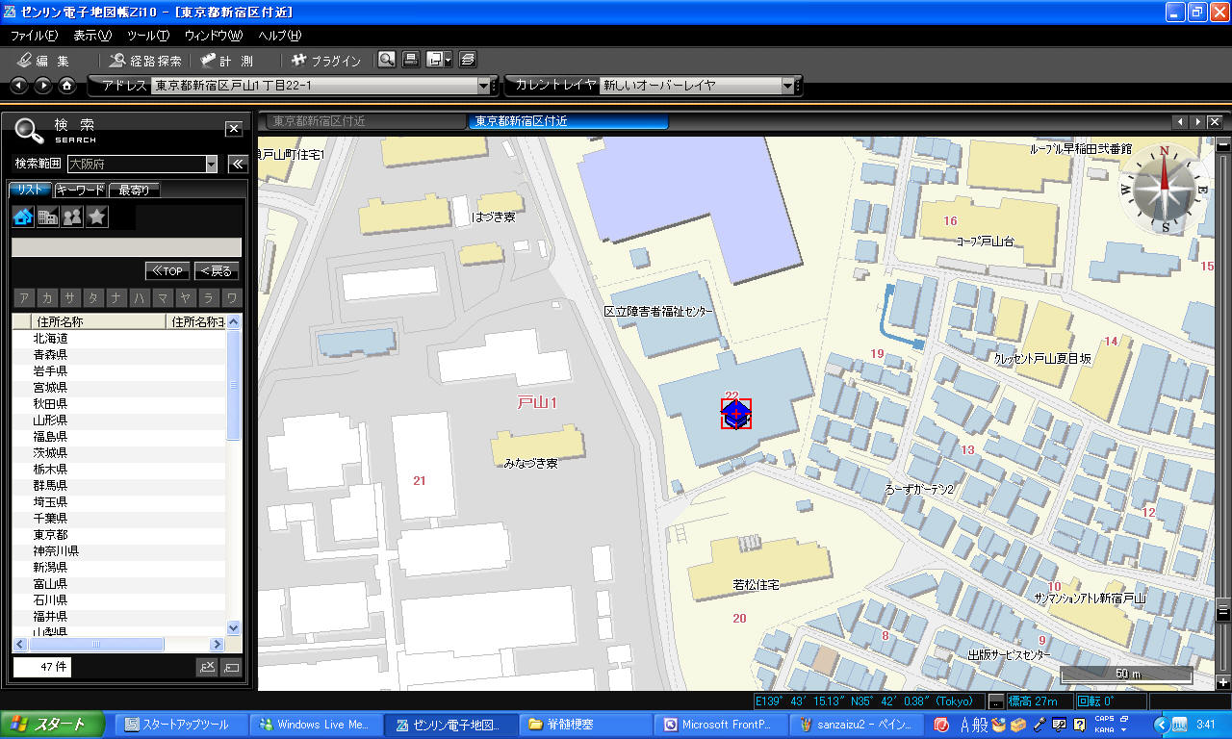Click the right icon button beside 47件
The width and height of the screenshot is (1232, 739).
[x=231, y=667]
